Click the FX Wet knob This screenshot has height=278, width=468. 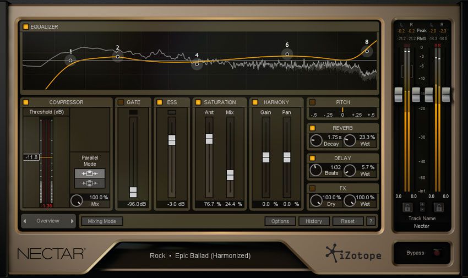point(350,201)
